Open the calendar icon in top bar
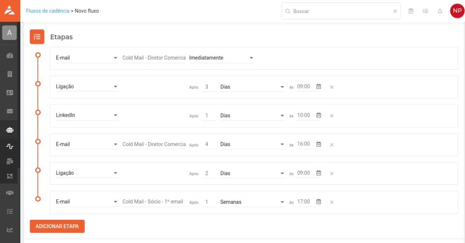Image resolution: width=465 pixels, height=243 pixels. pos(411,11)
